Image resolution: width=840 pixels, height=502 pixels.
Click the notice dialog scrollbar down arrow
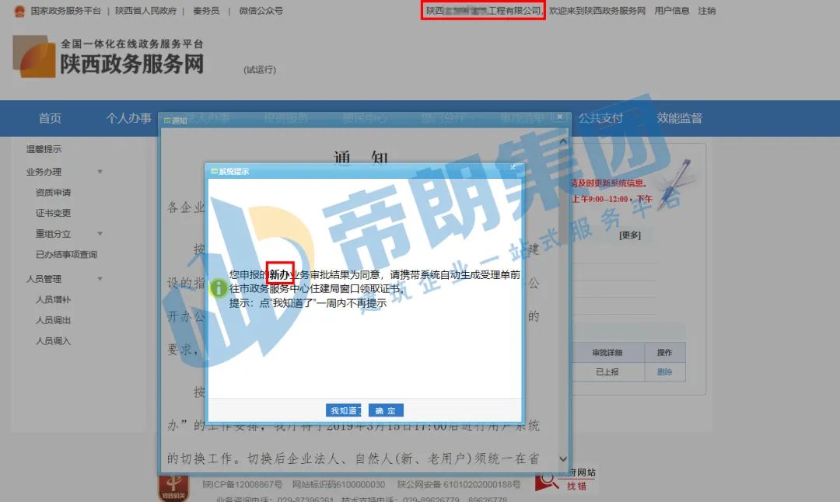pyautogui.click(x=563, y=458)
